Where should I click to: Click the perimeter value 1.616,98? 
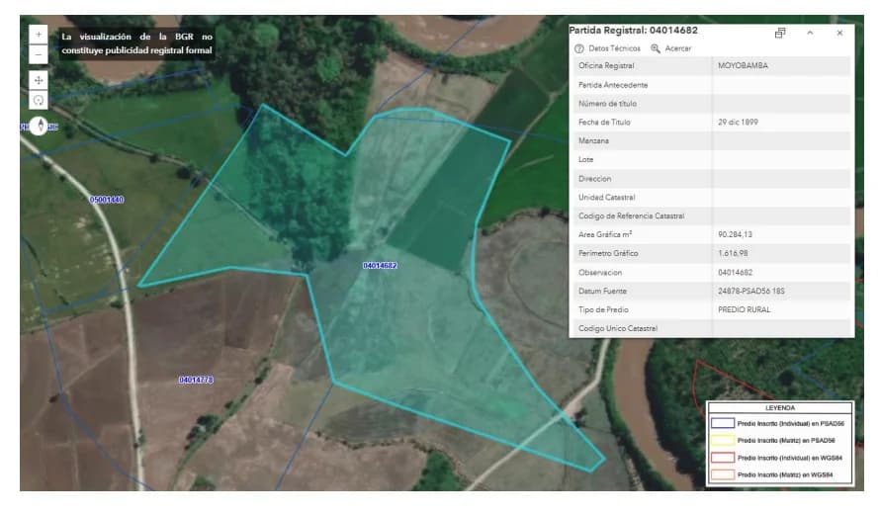[733, 254]
